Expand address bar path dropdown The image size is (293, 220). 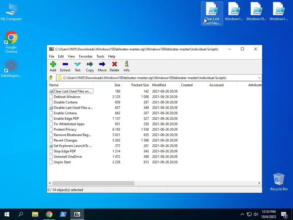click(259, 78)
